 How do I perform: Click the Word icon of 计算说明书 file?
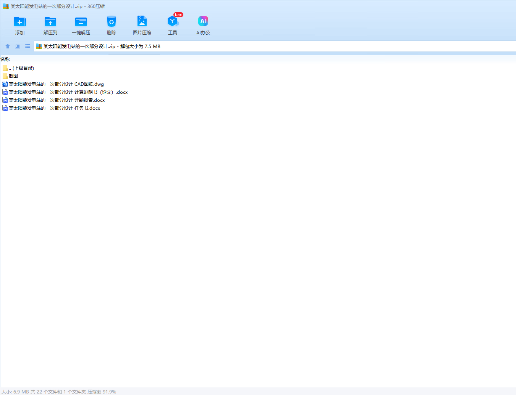[x=5, y=92]
